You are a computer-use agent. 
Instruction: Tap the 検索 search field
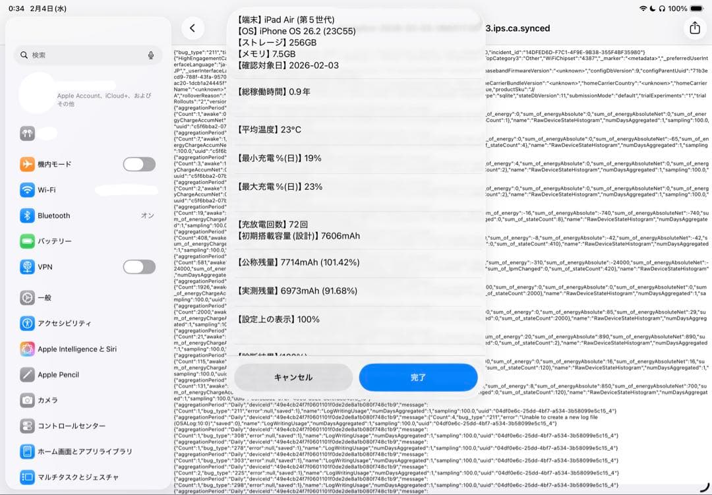pos(79,55)
